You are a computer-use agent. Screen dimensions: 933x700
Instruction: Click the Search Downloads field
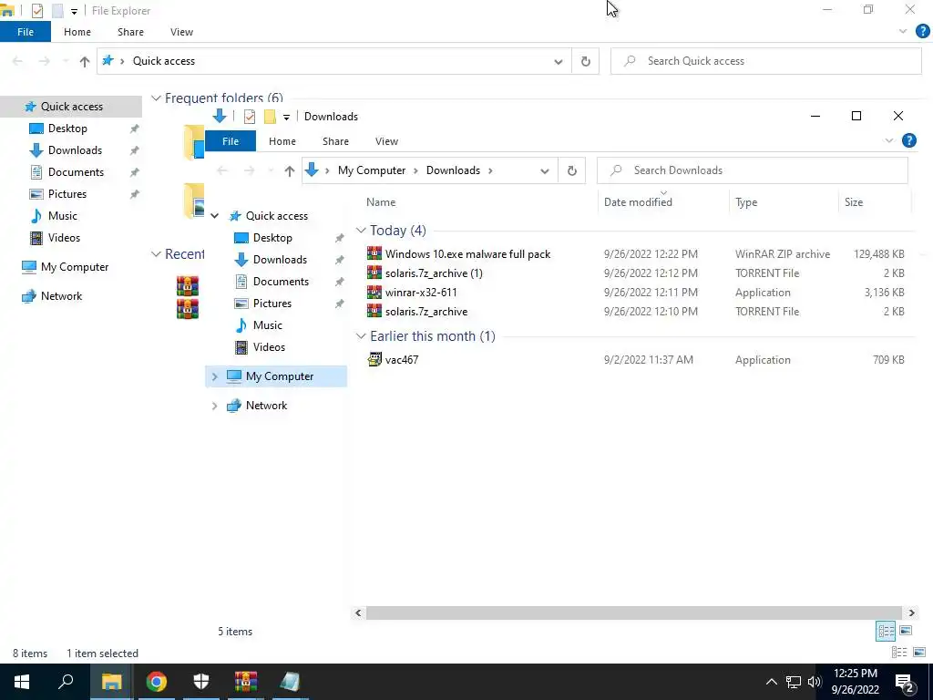coord(752,170)
